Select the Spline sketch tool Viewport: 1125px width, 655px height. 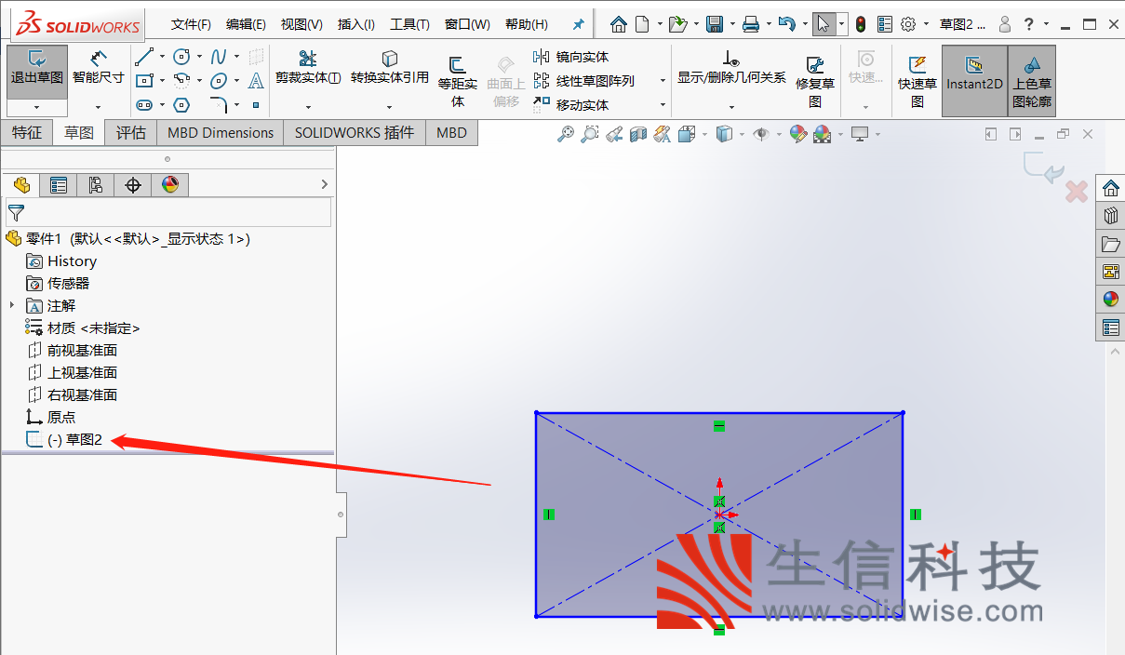[x=219, y=57]
